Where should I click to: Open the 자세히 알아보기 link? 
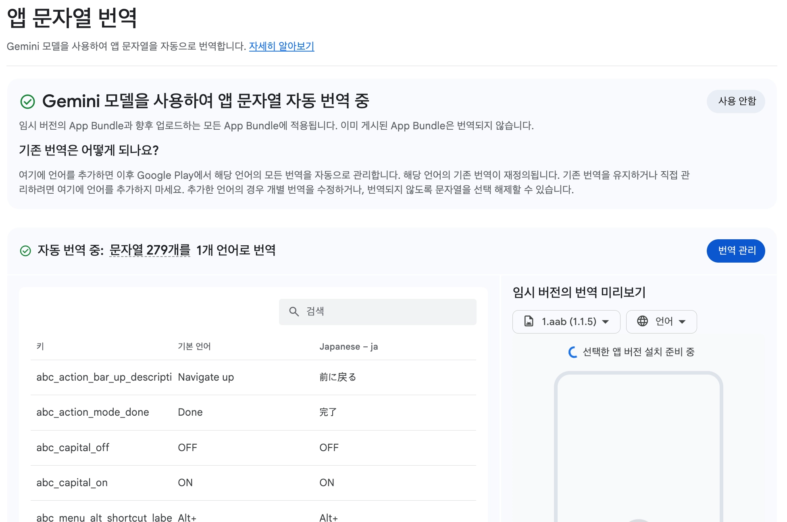[281, 46]
